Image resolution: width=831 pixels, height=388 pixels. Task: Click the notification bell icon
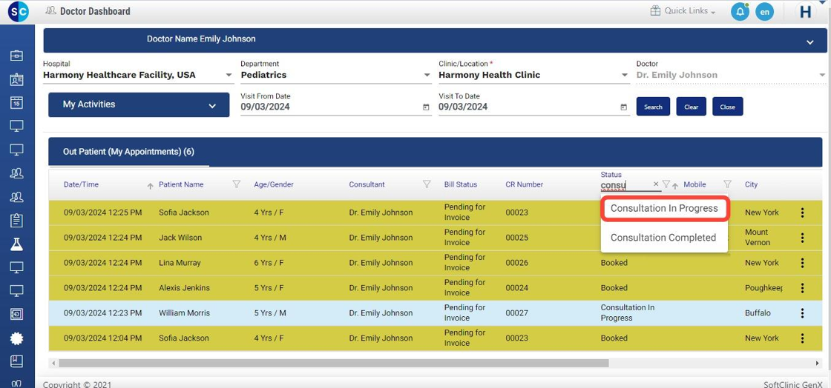coord(740,12)
